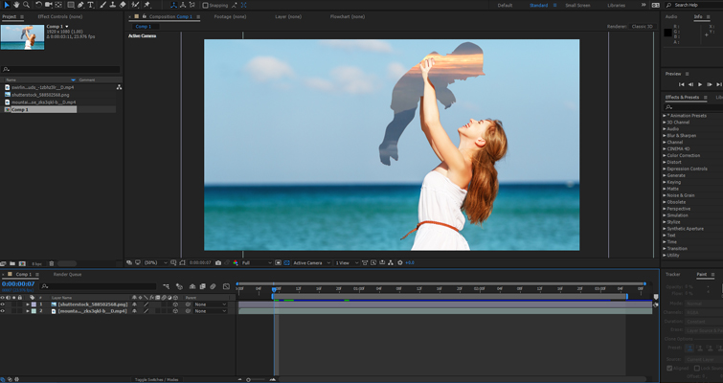The width and height of the screenshot is (723, 383).
Task: Open the Composition Mini-Flowchart icon
Action: click(166, 286)
